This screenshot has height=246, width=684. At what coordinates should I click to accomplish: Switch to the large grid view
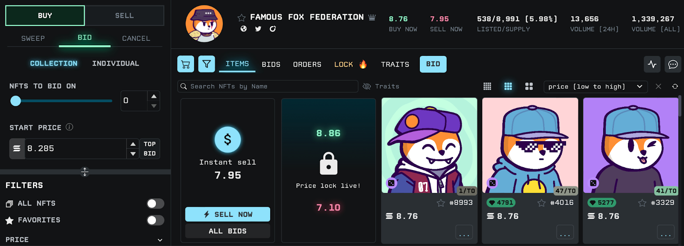(529, 87)
